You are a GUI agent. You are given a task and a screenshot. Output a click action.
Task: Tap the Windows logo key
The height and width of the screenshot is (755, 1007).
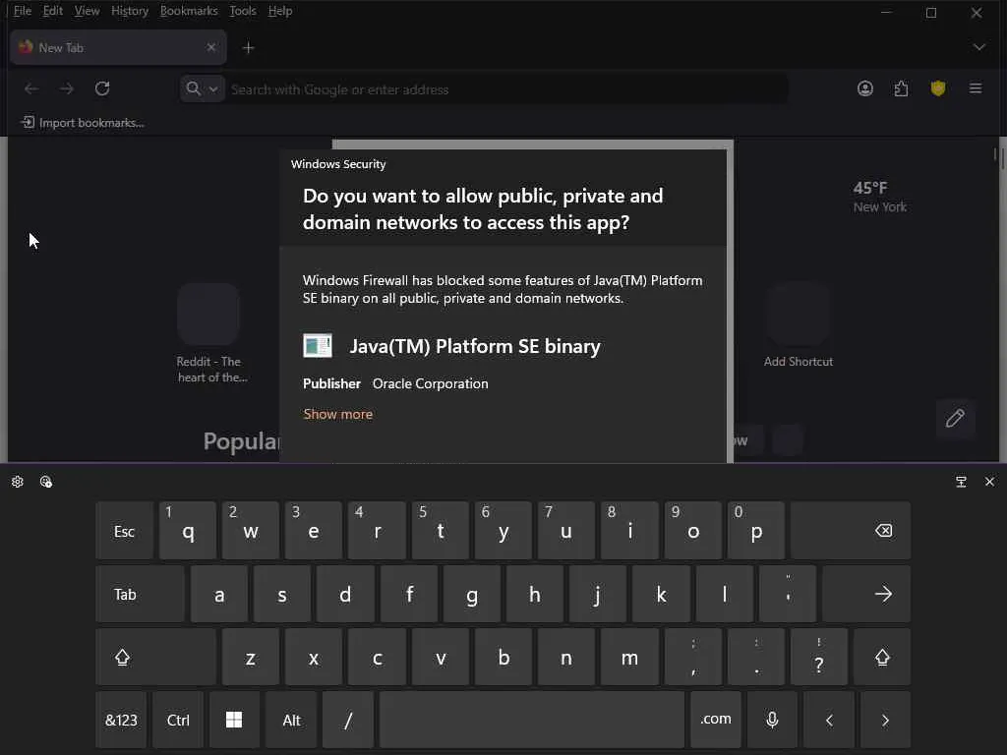pos(234,720)
